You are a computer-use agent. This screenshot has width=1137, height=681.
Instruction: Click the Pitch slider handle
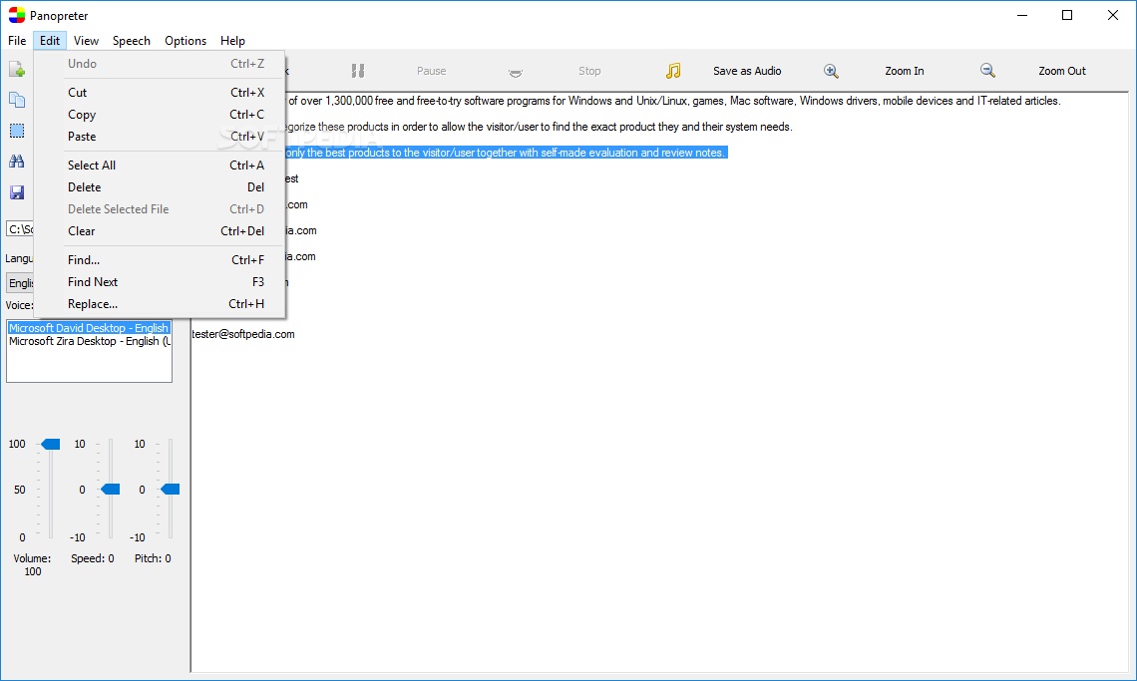tap(171, 490)
